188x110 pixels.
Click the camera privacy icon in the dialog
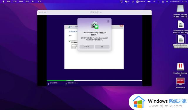(95, 25)
